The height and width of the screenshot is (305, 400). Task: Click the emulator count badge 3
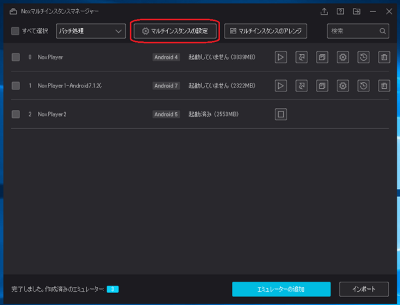point(113,289)
